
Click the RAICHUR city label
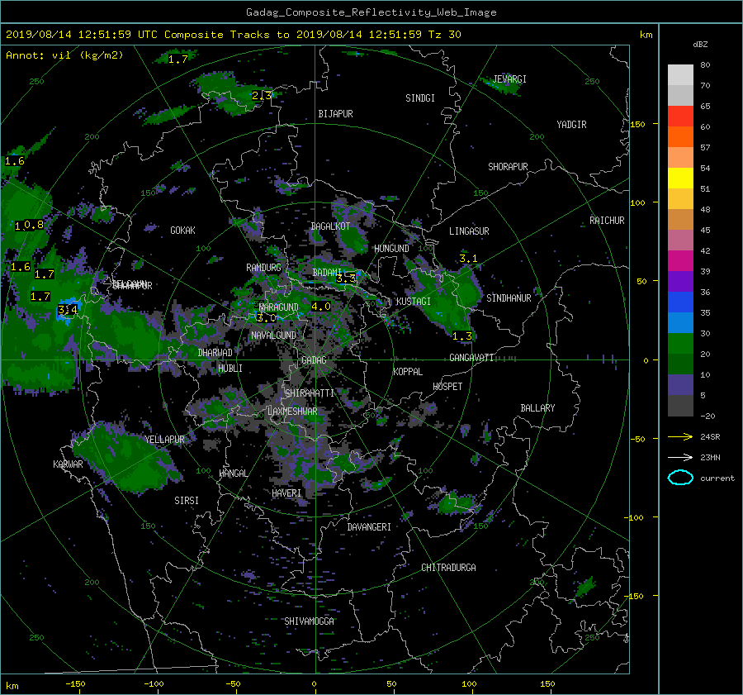coord(607,221)
